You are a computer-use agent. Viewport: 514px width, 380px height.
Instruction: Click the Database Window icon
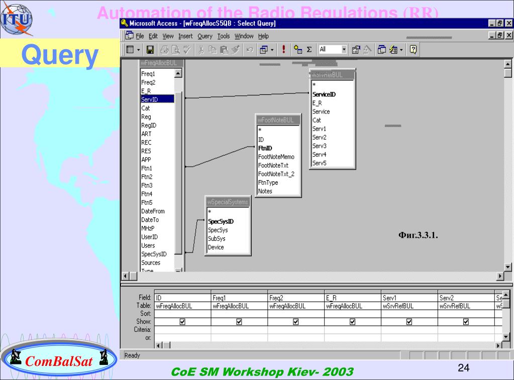(x=381, y=50)
